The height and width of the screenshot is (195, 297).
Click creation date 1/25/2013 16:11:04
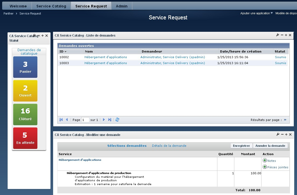click(x=233, y=63)
